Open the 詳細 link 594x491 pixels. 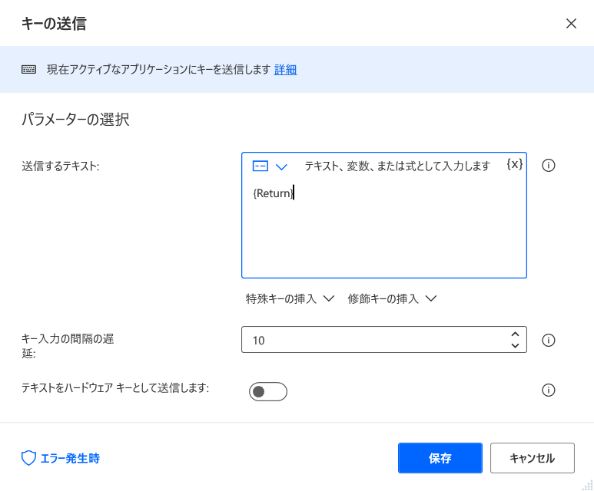(x=285, y=70)
